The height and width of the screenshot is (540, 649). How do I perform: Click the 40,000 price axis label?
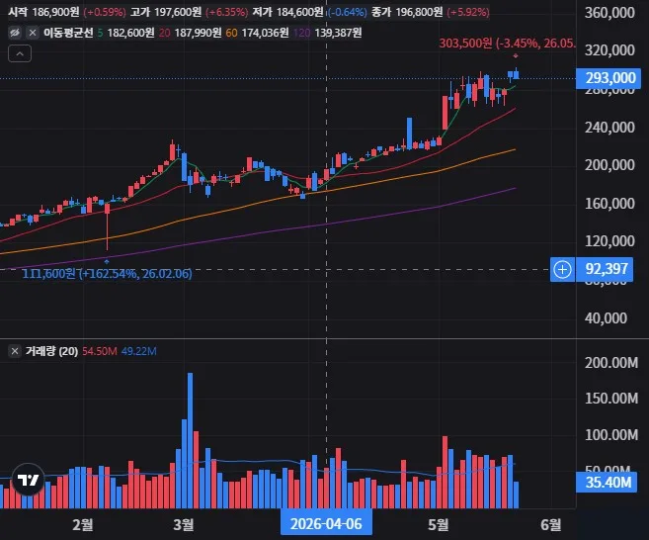coord(606,317)
